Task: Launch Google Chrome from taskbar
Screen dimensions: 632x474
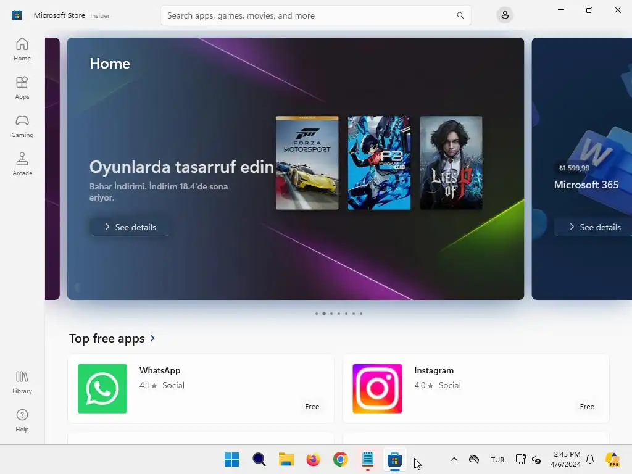Action: pos(341,459)
